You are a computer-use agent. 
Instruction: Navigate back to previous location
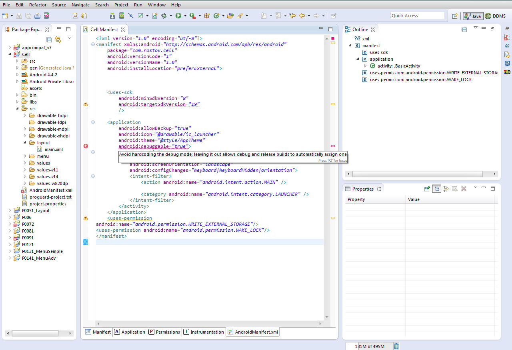[x=302, y=16]
